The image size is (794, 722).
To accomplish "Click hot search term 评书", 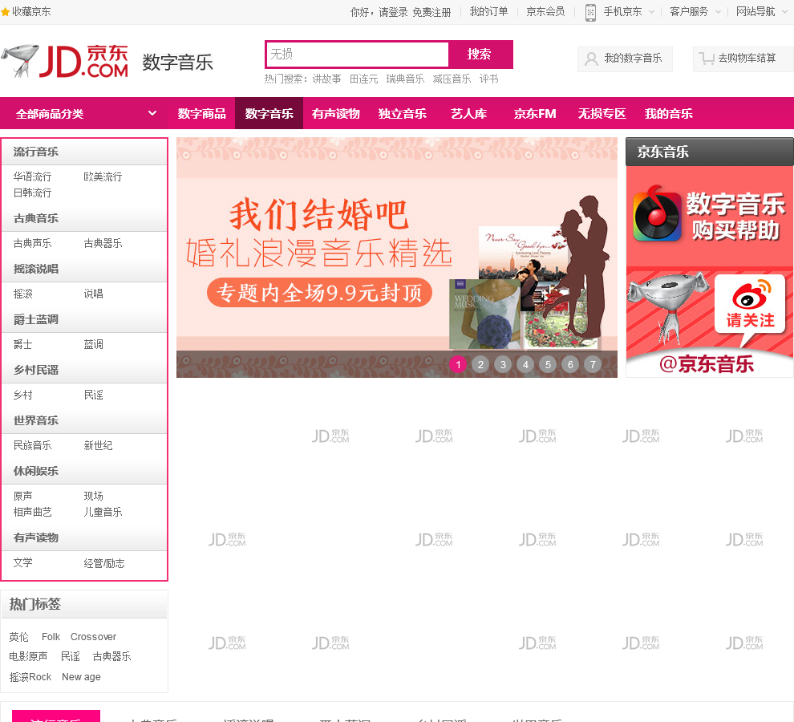I will (x=488, y=79).
